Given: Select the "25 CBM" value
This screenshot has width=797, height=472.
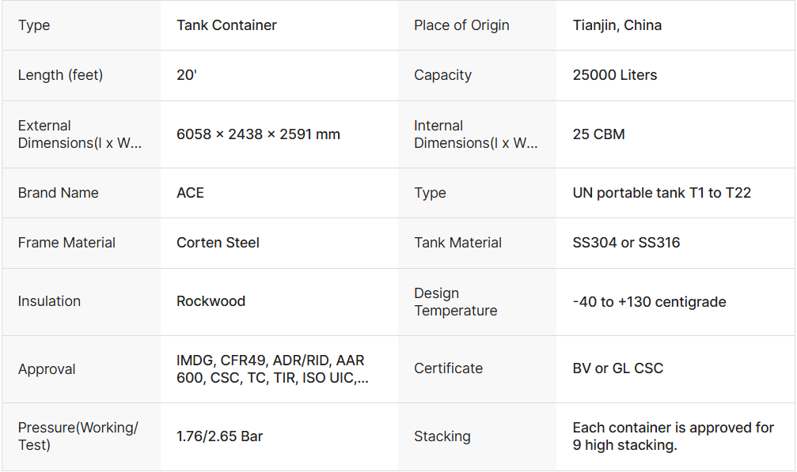Looking at the screenshot, I should coord(599,134).
